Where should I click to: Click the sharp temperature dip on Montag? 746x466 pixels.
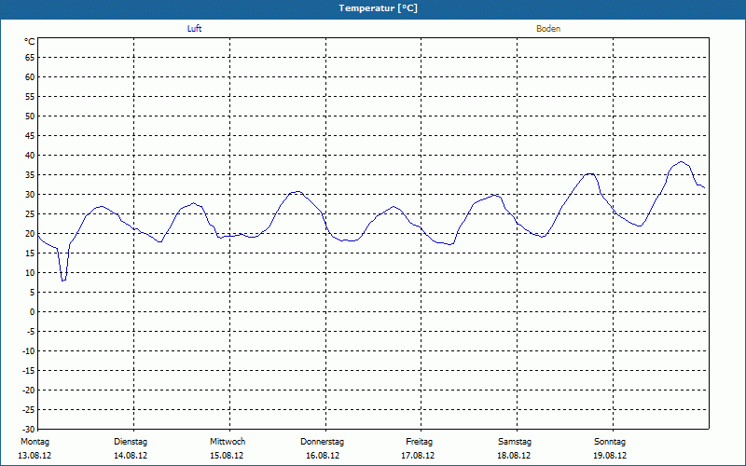point(63,280)
